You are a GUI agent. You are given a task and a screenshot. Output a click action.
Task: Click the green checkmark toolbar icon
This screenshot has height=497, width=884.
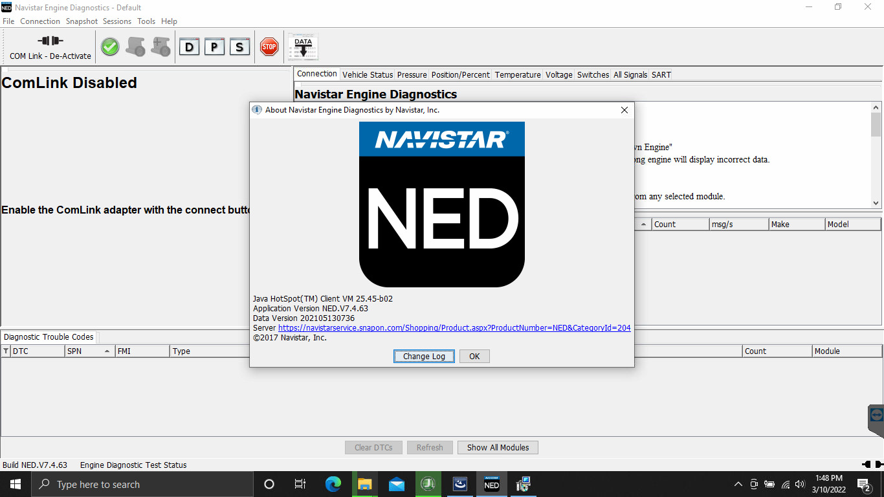(x=110, y=47)
